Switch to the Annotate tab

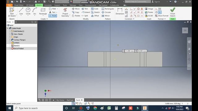pos(48,5)
